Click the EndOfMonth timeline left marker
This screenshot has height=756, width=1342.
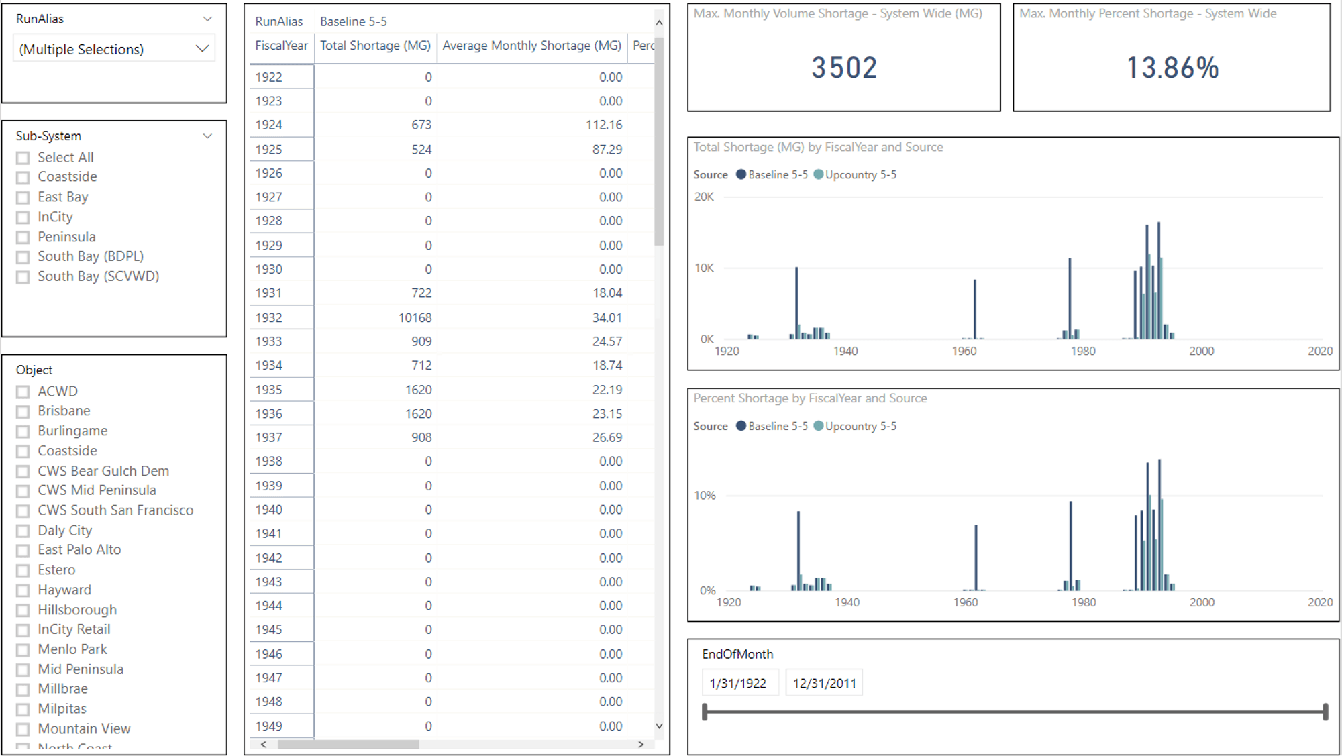(707, 714)
